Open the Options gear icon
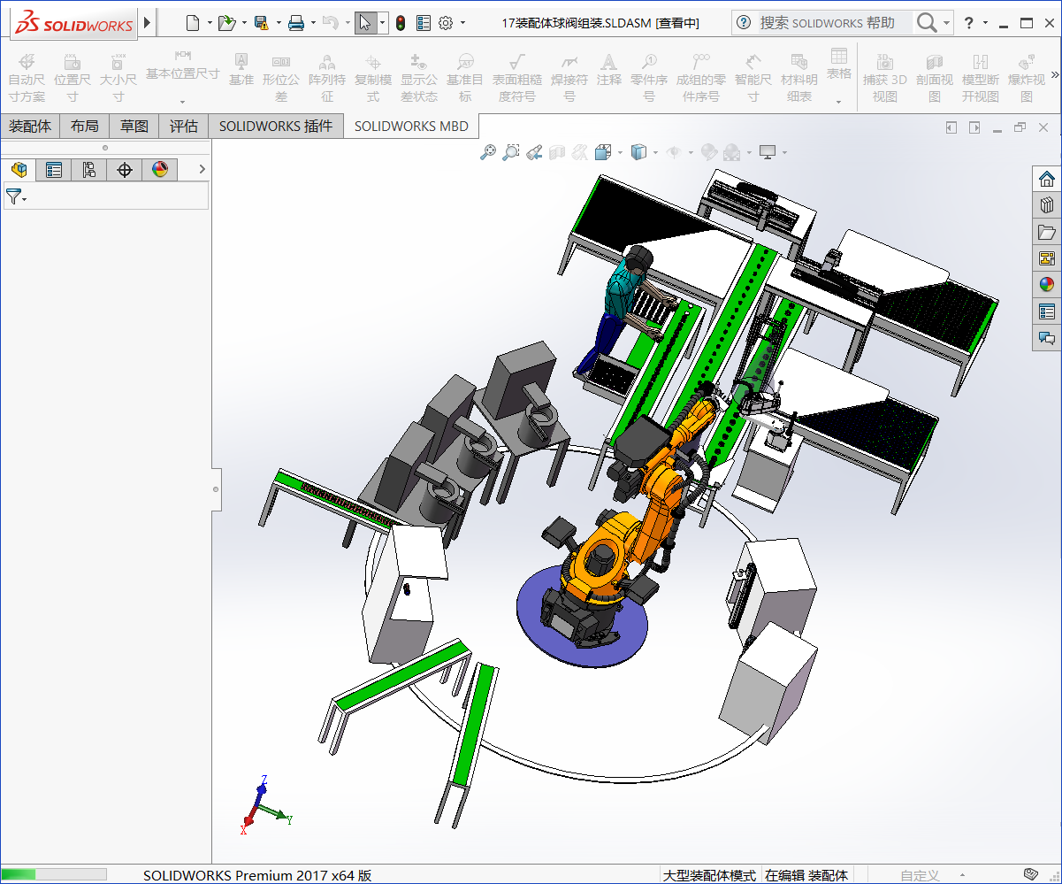The height and width of the screenshot is (884, 1062). tap(446, 23)
